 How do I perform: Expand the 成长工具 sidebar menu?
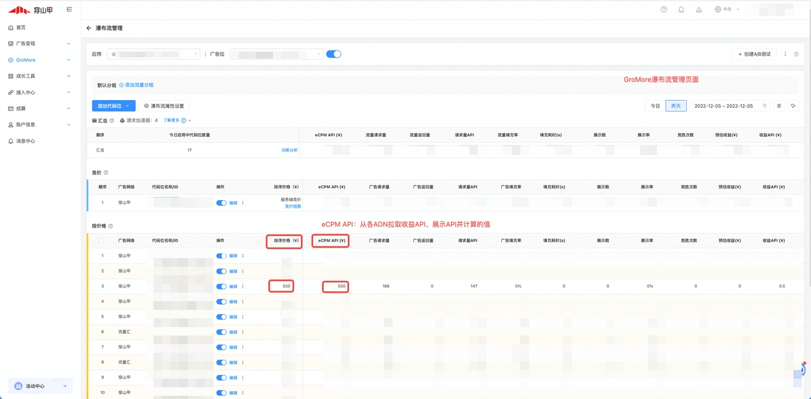(39, 76)
